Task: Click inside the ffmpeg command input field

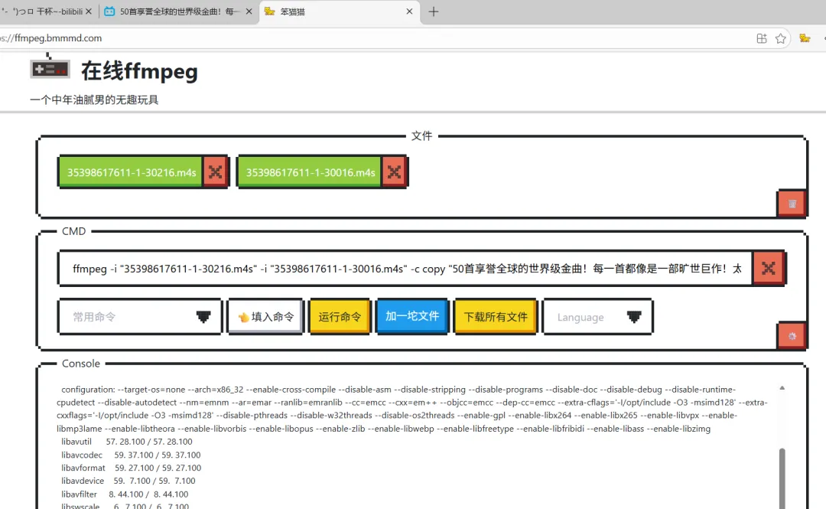Action: [x=405, y=269]
